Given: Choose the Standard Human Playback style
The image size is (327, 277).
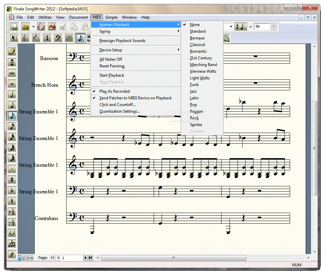Looking at the screenshot, I should point(202,31).
